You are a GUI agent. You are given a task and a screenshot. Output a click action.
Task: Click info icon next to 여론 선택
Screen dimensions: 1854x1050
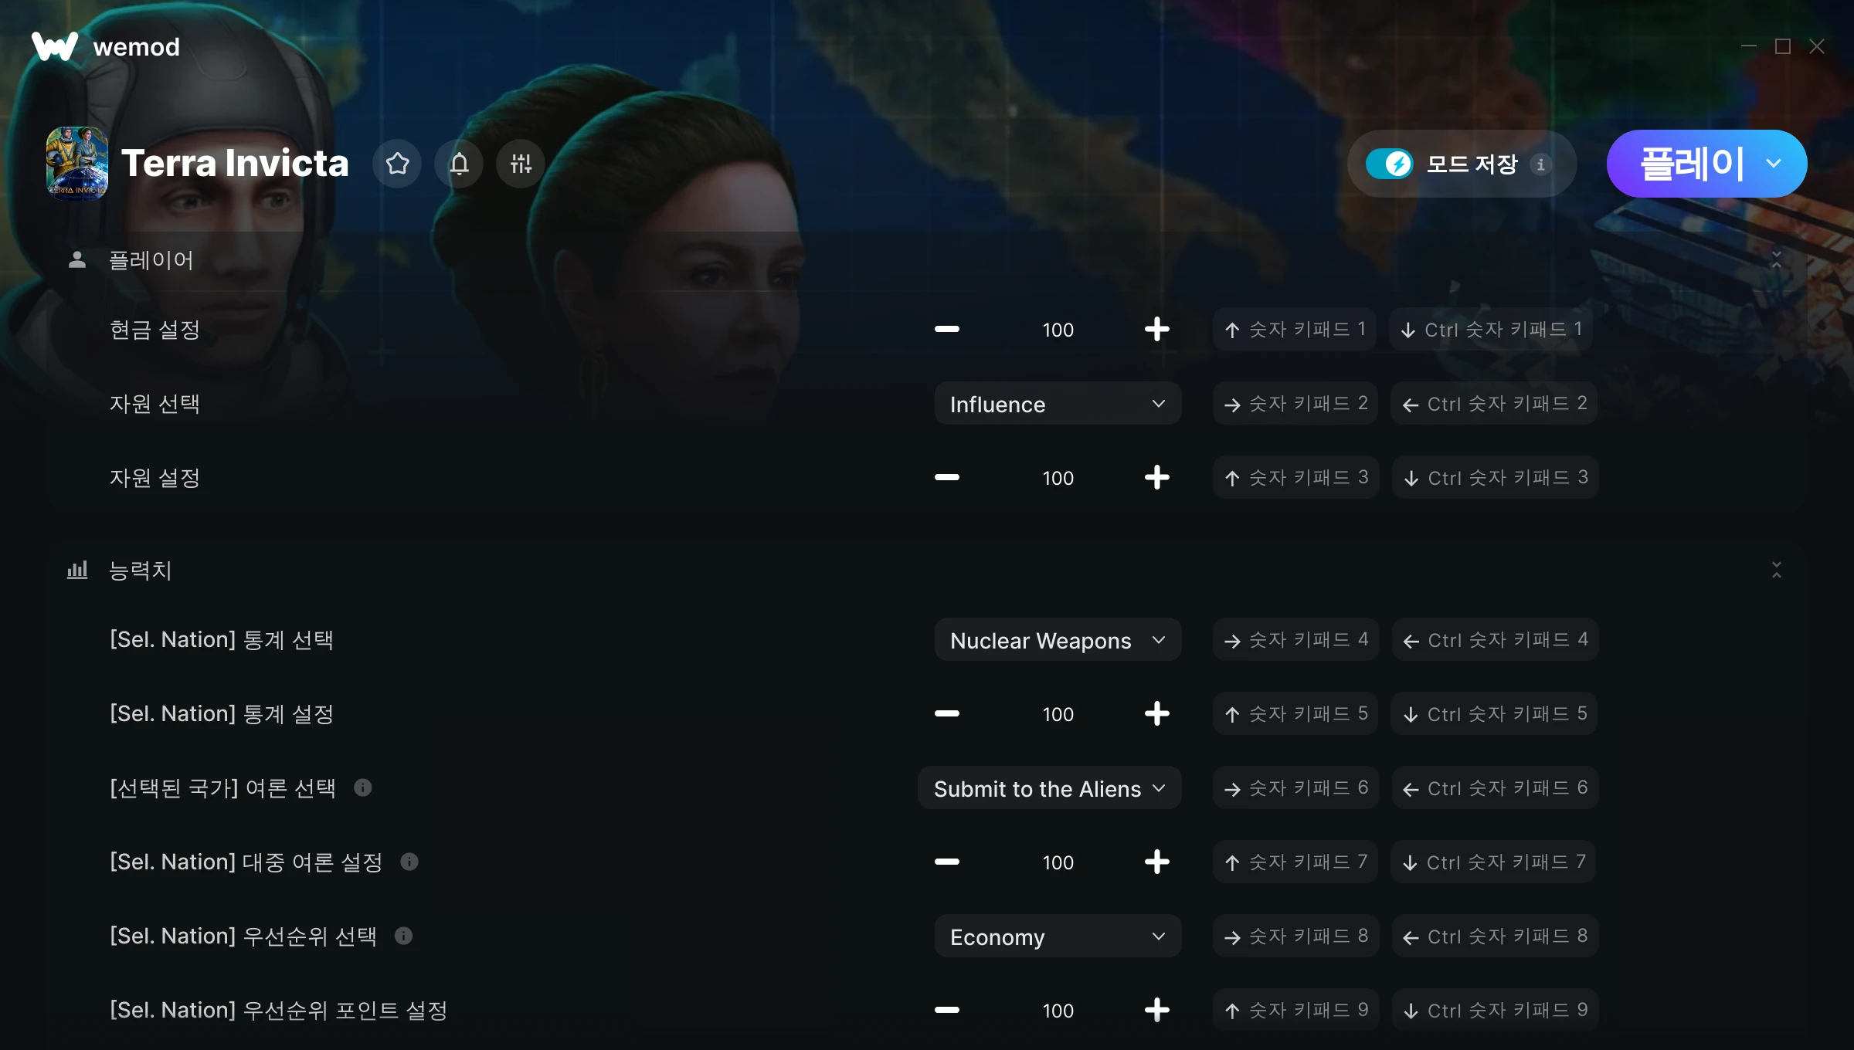pyautogui.click(x=363, y=787)
